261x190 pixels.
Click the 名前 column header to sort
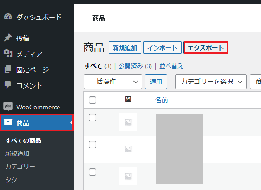point(162,100)
